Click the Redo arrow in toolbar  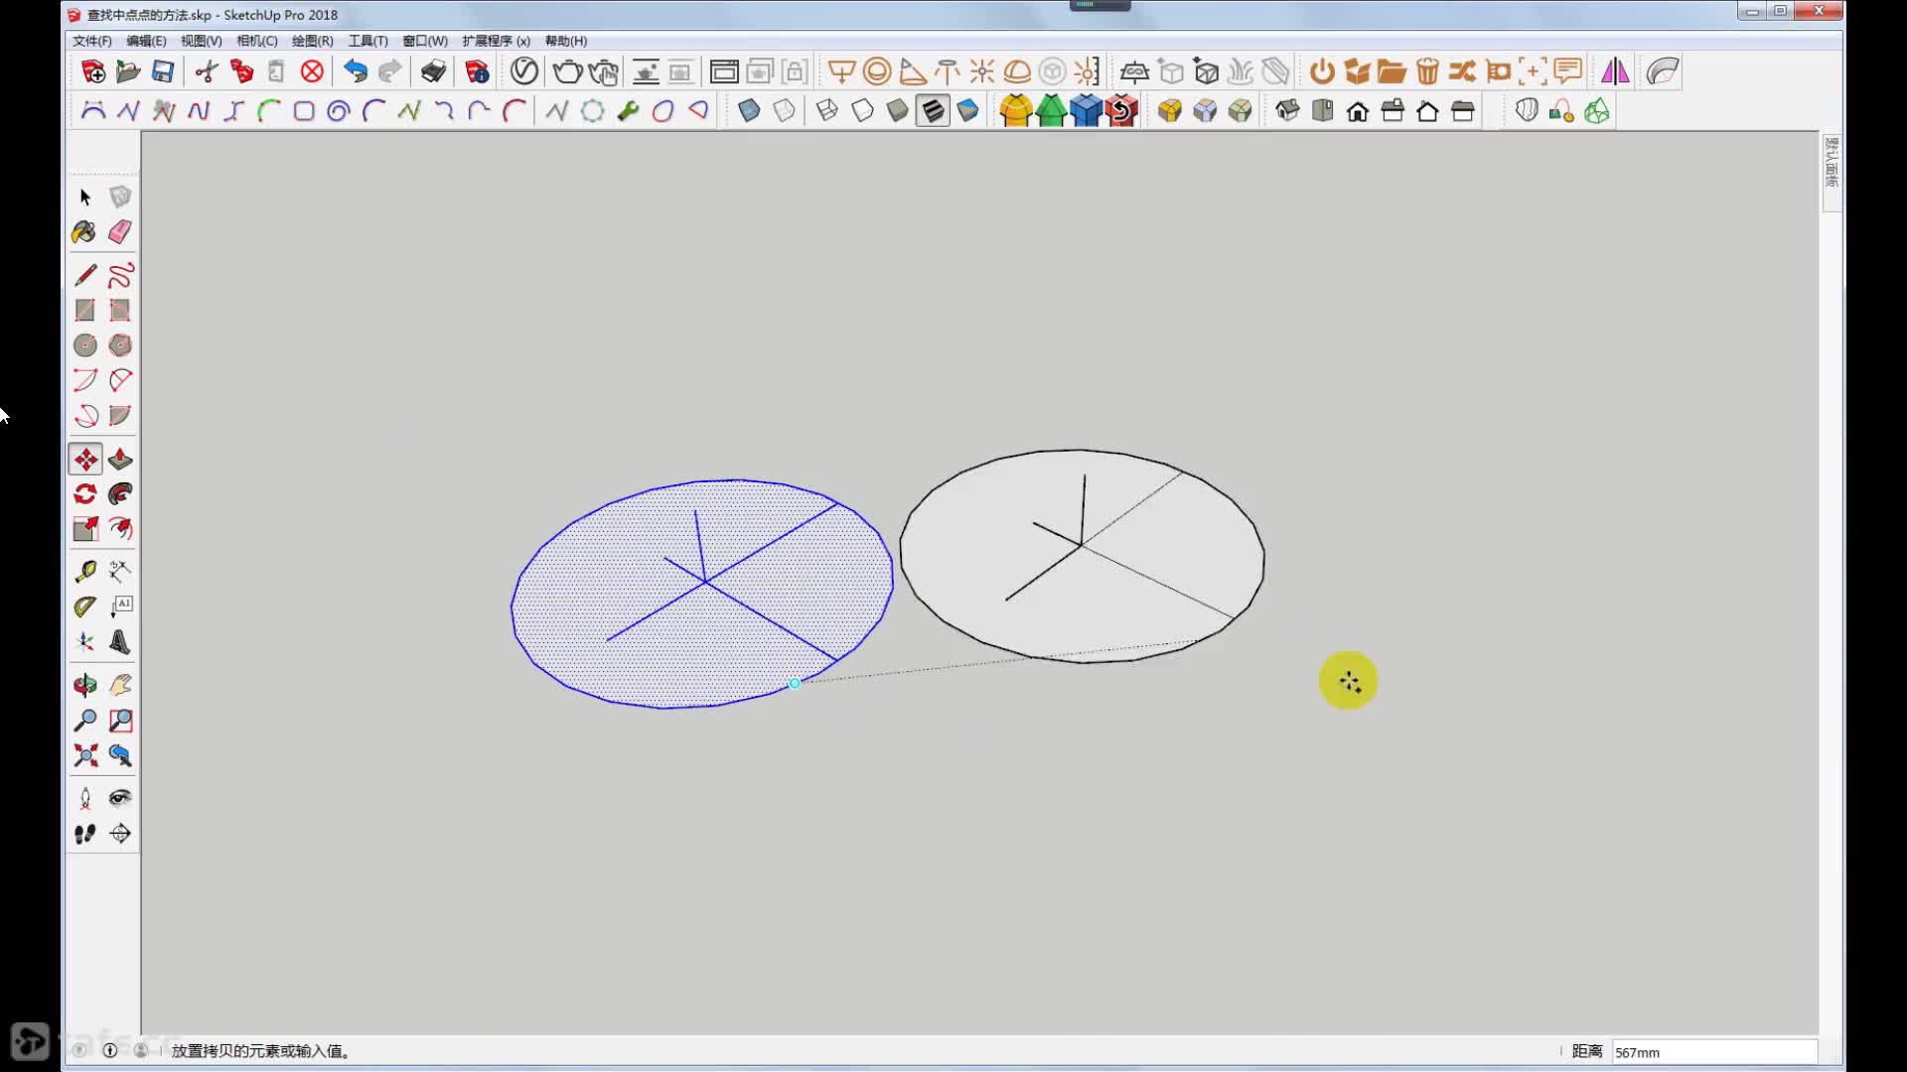point(390,71)
